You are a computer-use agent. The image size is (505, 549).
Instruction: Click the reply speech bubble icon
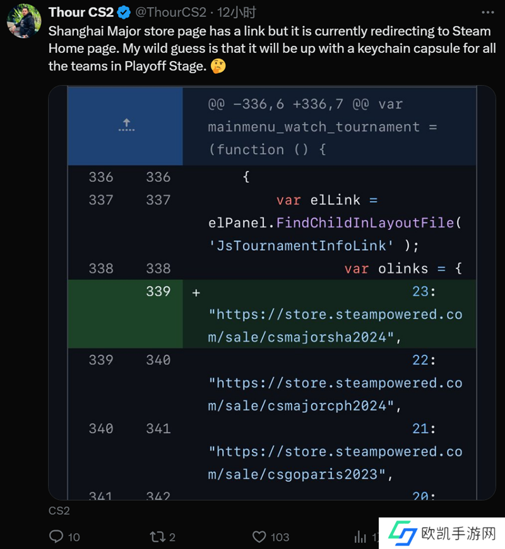(57, 536)
